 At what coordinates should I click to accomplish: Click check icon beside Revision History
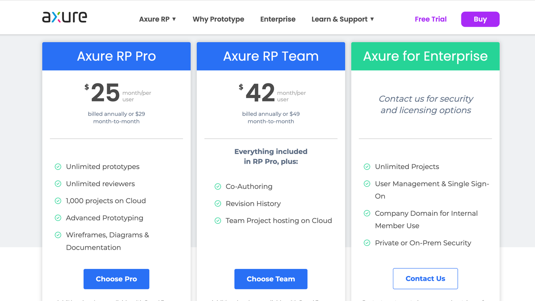click(218, 204)
